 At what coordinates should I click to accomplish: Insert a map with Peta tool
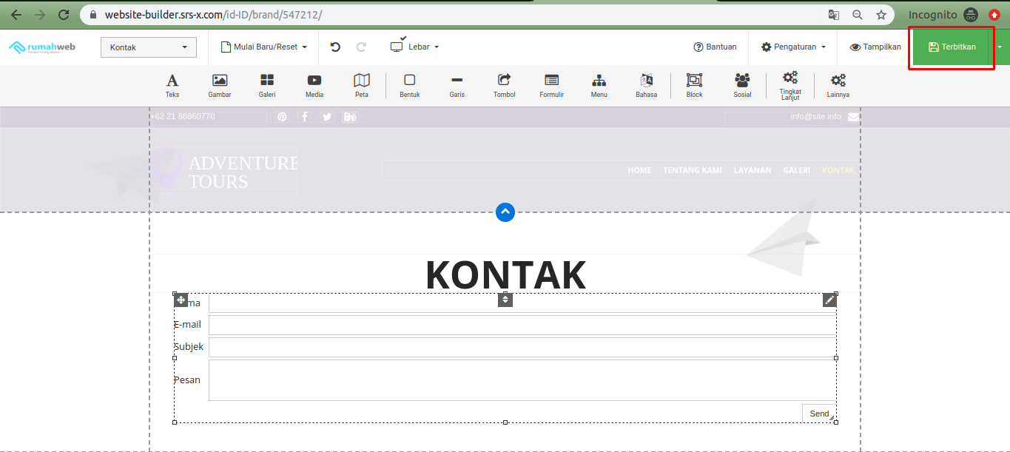pyautogui.click(x=362, y=85)
